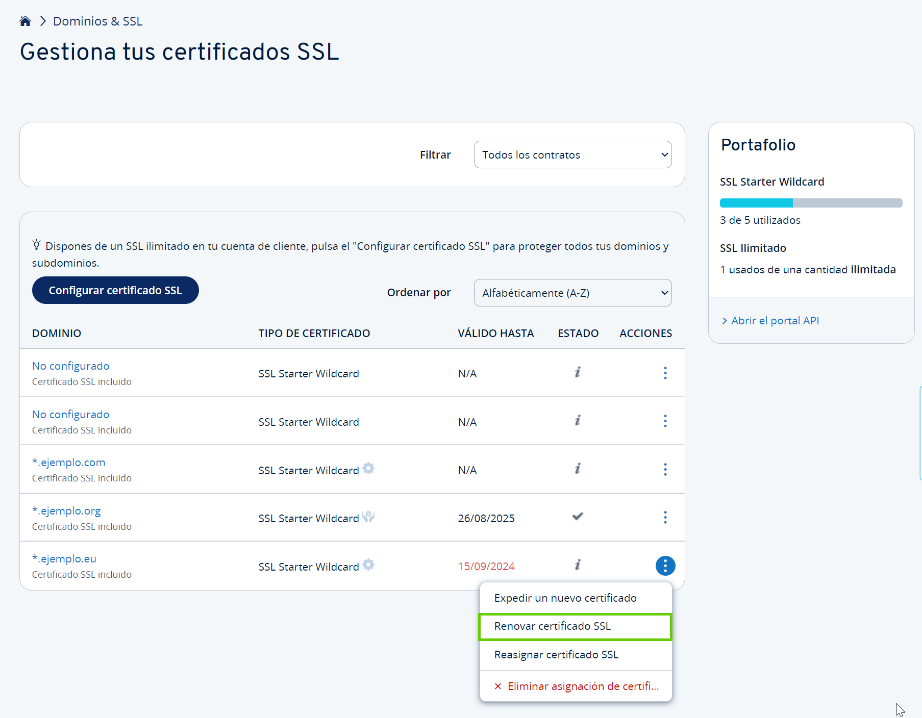This screenshot has width=922, height=718.
Task: Go to the home icon in breadcrumb
Action: coord(26,21)
